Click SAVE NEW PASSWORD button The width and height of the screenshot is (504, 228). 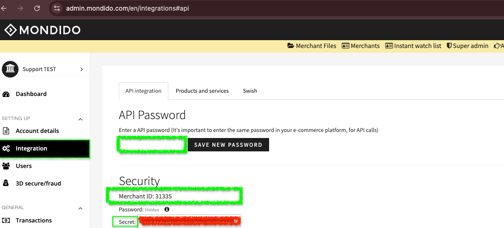coord(228,144)
